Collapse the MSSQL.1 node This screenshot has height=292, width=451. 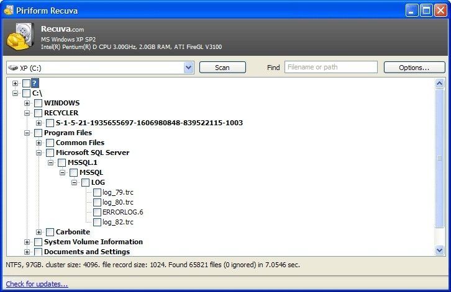pos(50,163)
